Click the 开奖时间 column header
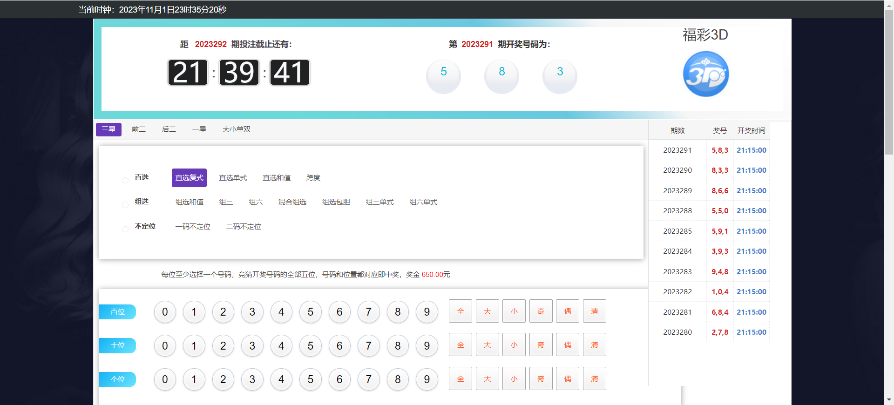The image size is (894, 405). [x=751, y=131]
